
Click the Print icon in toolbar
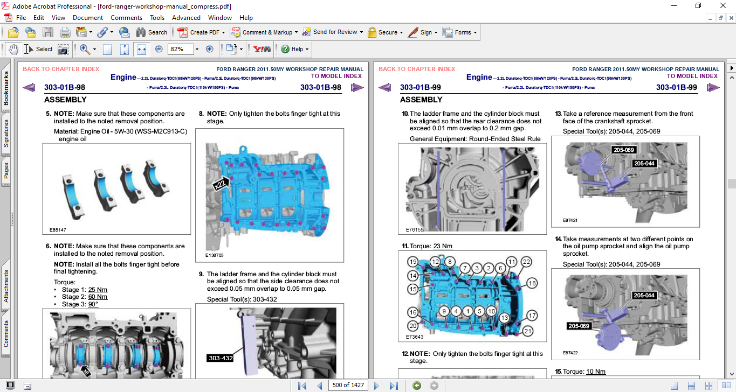point(65,32)
